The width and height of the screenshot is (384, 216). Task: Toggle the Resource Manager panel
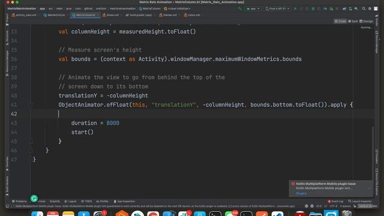click(x=7, y=63)
